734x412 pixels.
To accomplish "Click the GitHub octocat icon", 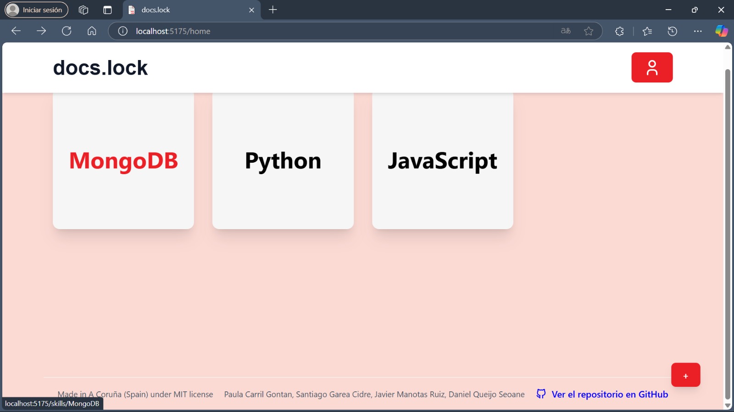I will tap(541, 394).
